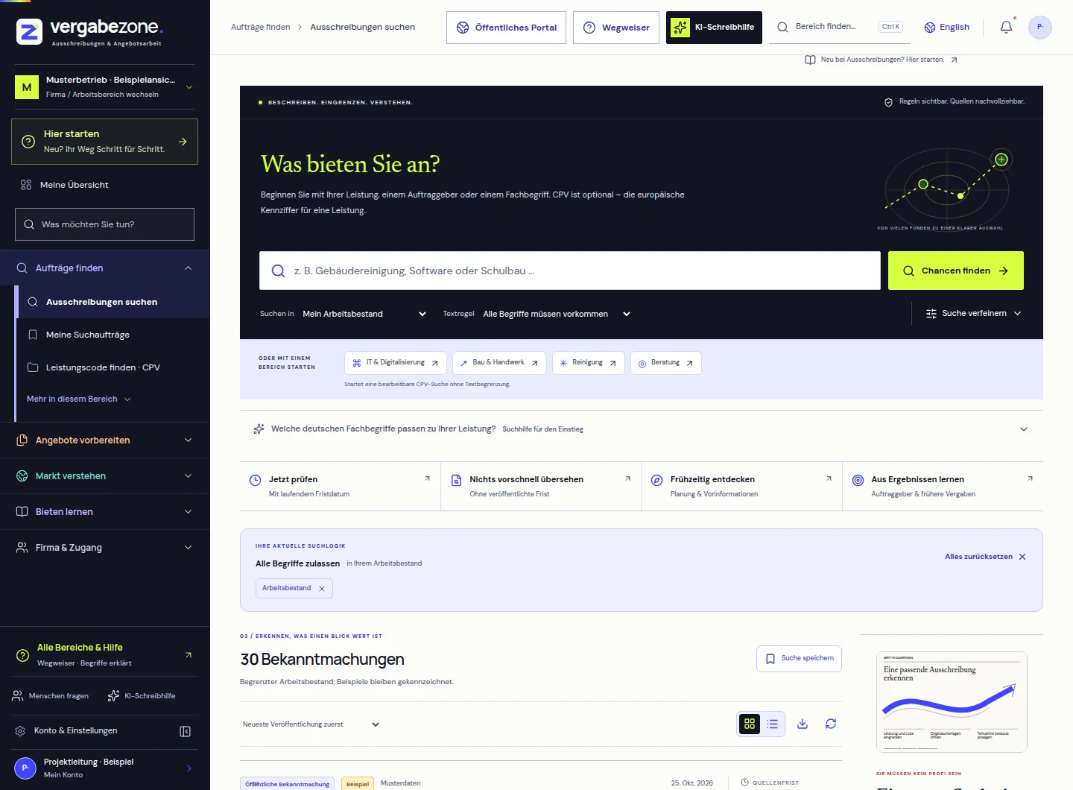Open the Wegweiser button
Screen dimensions: 1073x790
[x=616, y=28]
